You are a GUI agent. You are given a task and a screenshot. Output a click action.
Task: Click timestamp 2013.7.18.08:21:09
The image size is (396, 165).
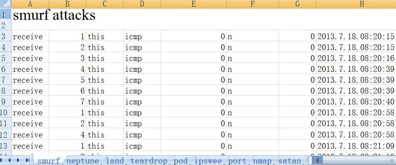pyautogui.click(x=356, y=146)
